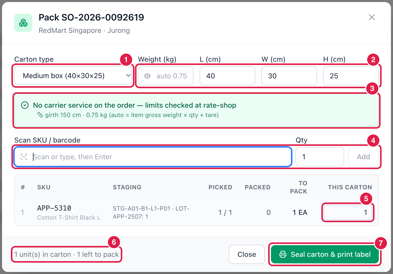Focus the Scan SKU / barcode input
The image size is (393, 274).
[153, 157]
